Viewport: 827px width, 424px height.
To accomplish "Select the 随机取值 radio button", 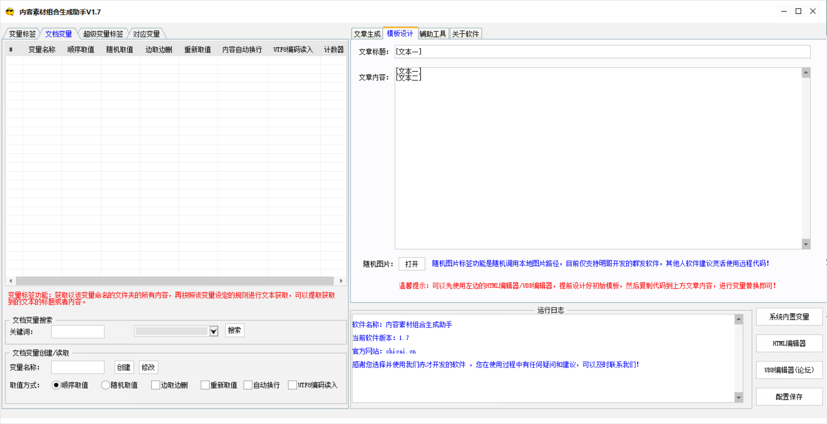I will click(105, 385).
